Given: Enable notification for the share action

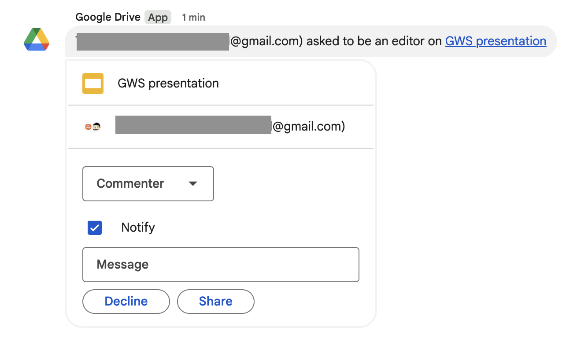Looking at the screenshot, I should 94,227.
